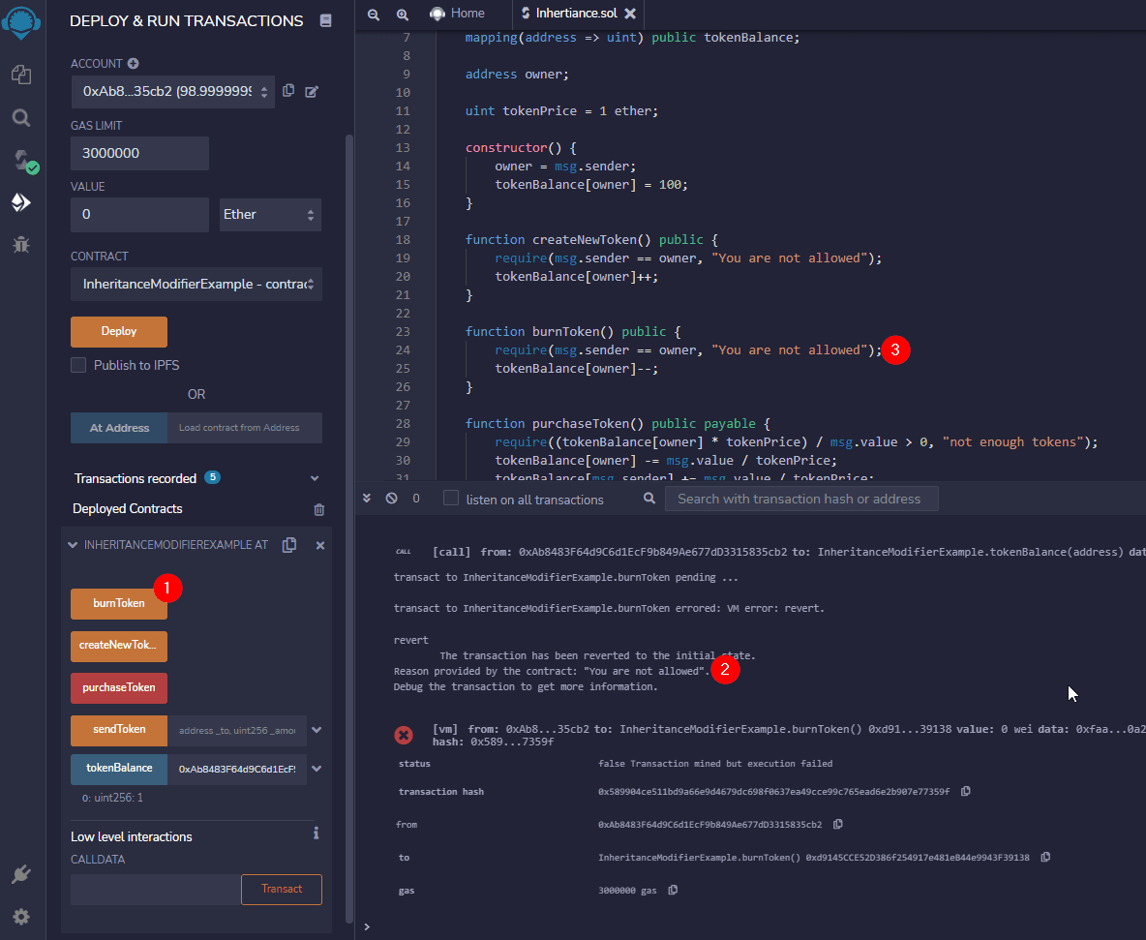Click the CALLDATA input field

(156, 890)
